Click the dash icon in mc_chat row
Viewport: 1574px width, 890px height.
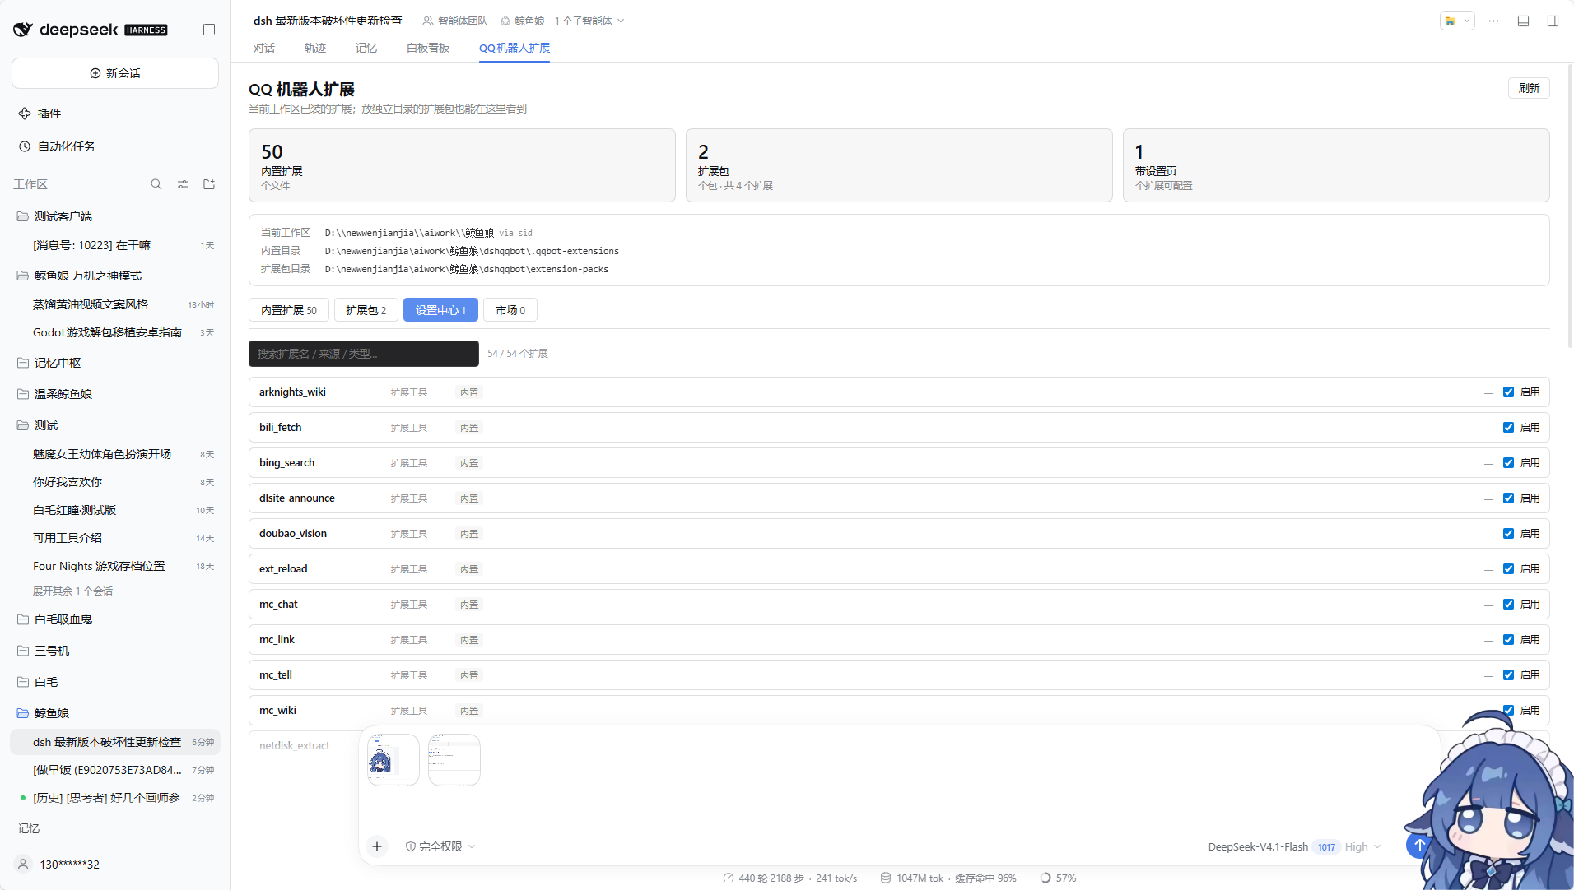(x=1488, y=605)
